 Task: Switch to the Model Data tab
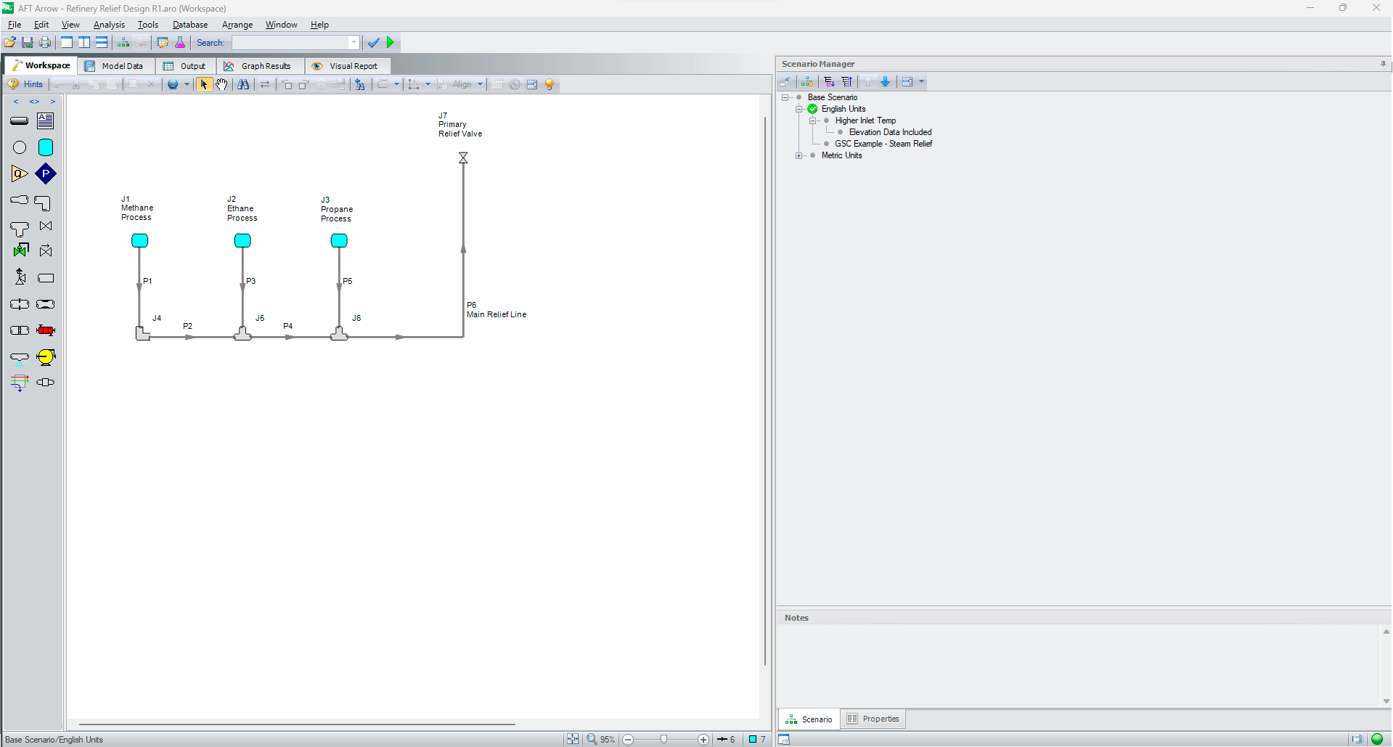(115, 66)
